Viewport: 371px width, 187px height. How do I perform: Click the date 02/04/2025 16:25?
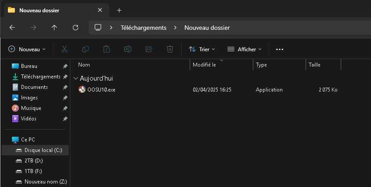pos(212,90)
